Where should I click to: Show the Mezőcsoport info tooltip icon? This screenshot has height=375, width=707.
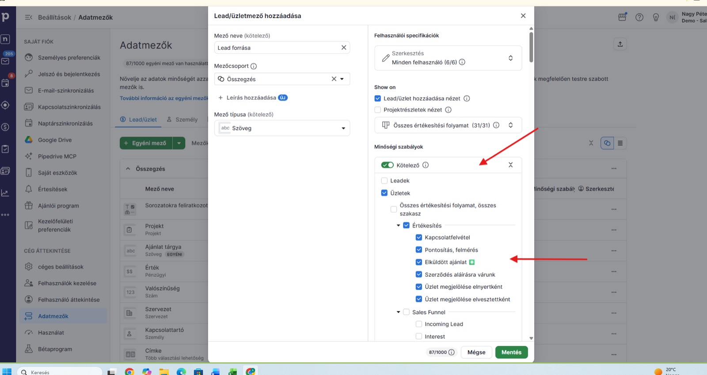coord(254,66)
